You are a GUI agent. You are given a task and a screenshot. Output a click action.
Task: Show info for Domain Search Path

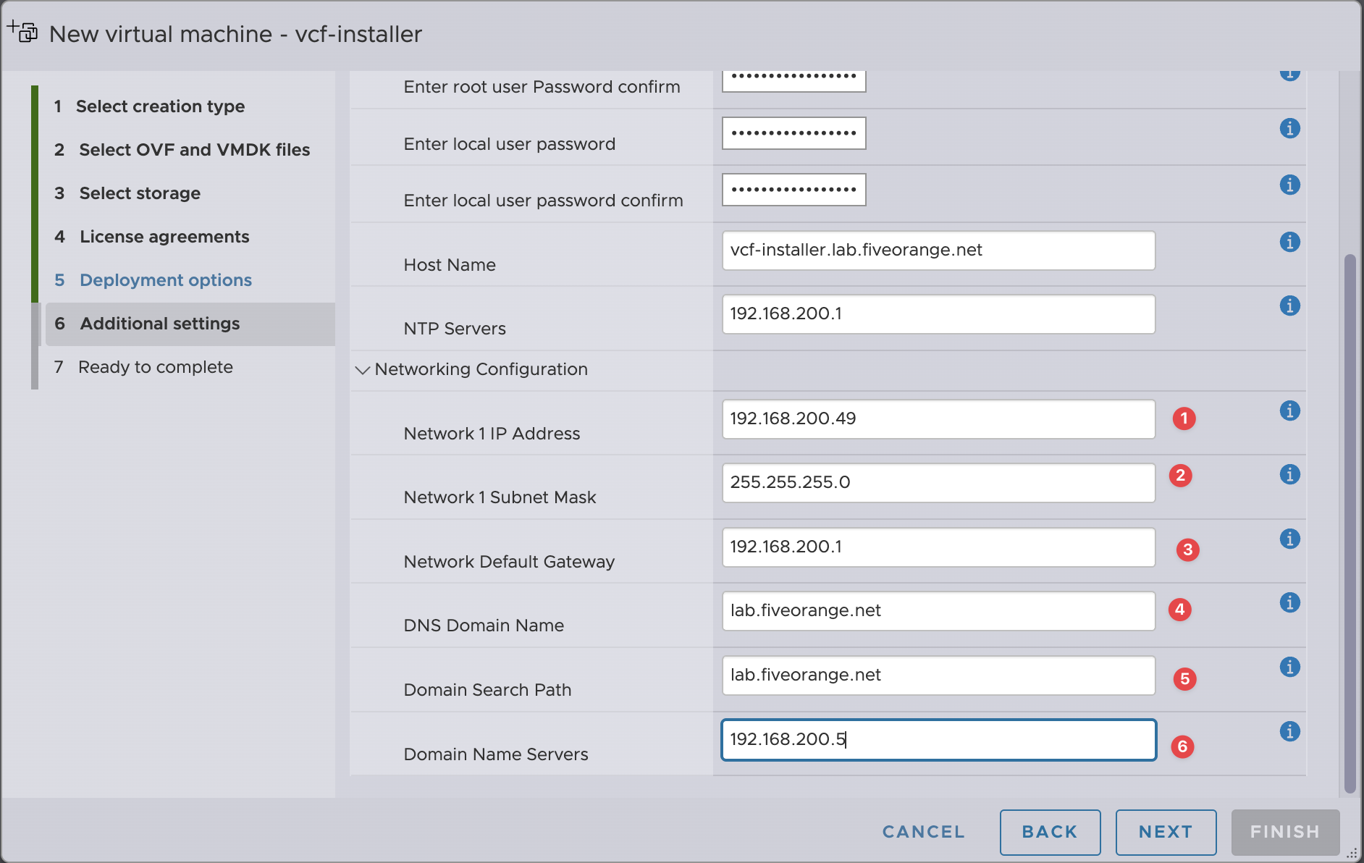[x=1289, y=667]
